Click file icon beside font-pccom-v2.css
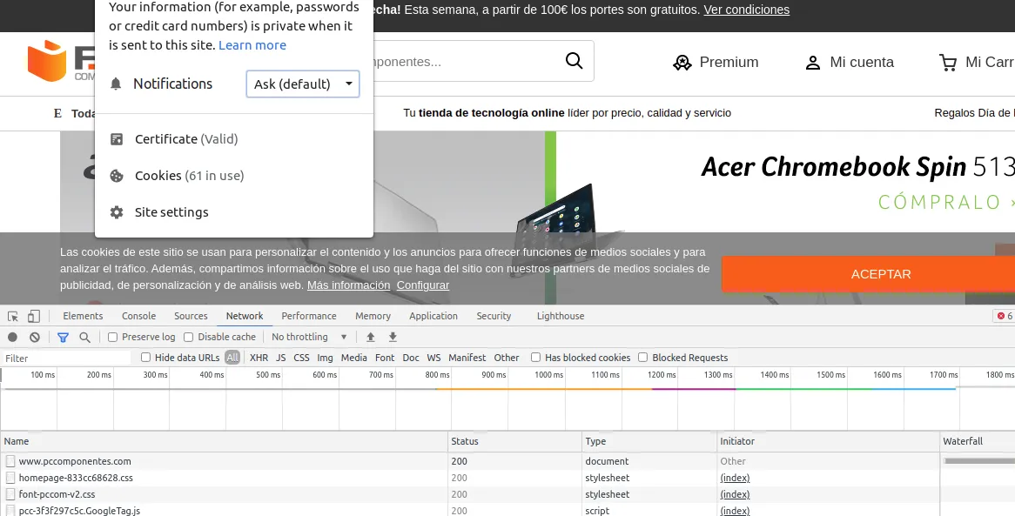Image resolution: width=1015 pixels, height=516 pixels. point(10,494)
